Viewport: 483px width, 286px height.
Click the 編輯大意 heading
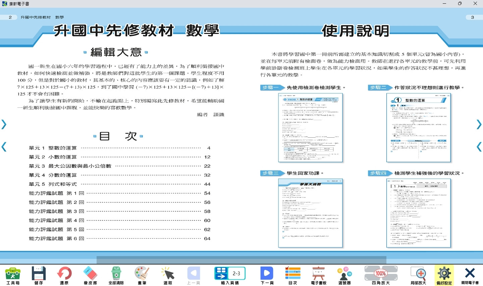click(116, 52)
